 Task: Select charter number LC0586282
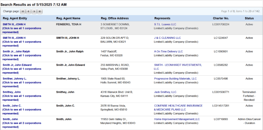click(221, 65)
